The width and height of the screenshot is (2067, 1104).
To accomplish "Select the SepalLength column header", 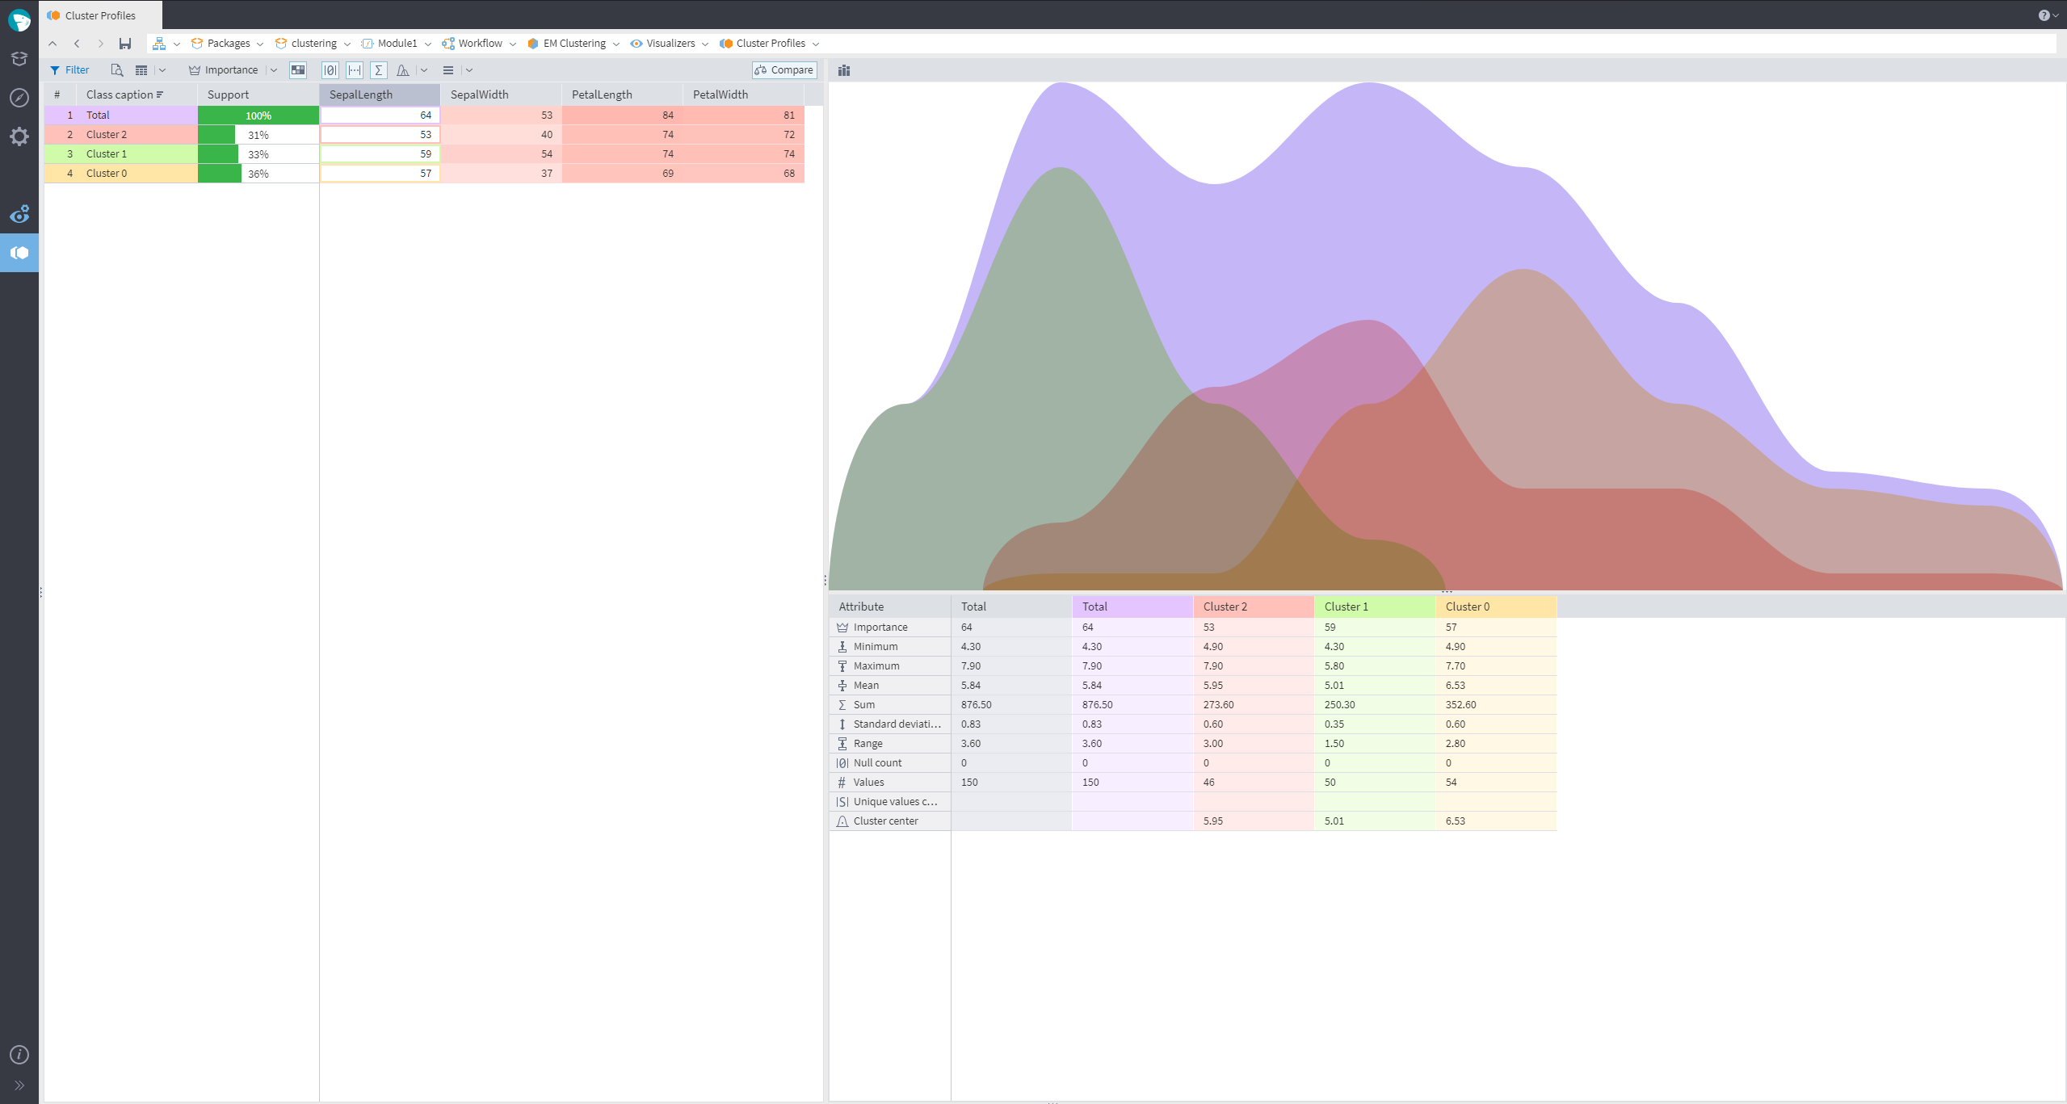I will coord(380,94).
